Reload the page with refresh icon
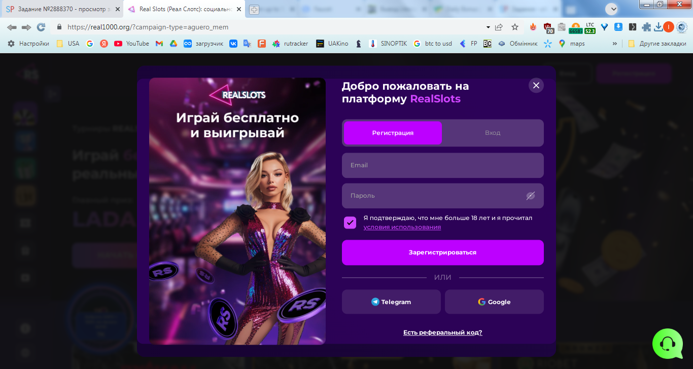The width and height of the screenshot is (693, 369). 41,27
